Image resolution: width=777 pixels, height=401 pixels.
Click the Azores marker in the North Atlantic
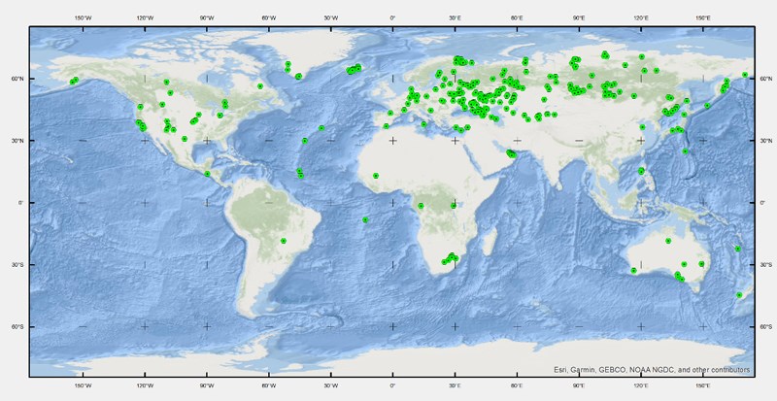(321, 127)
